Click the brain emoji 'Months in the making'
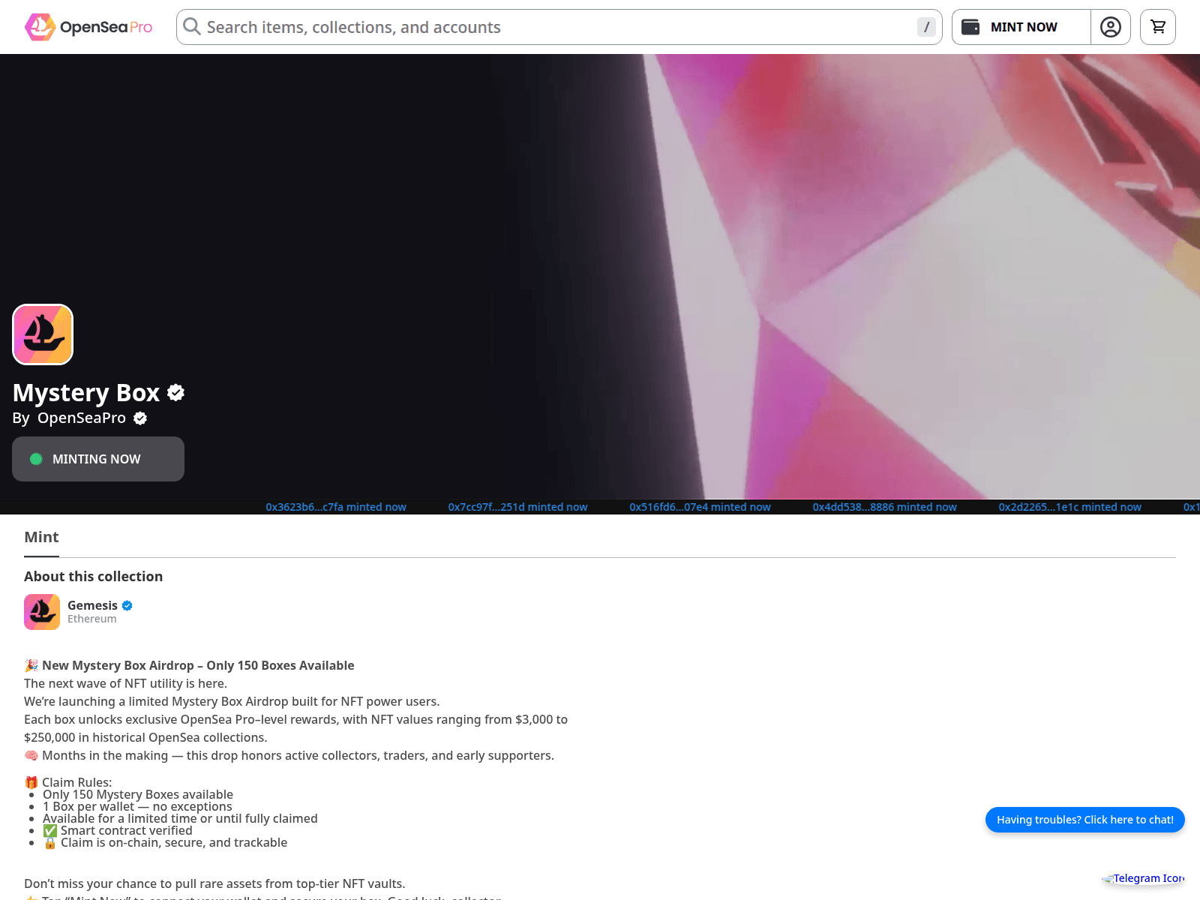This screenshot has height=900, width=1200. tap(31, 755)
